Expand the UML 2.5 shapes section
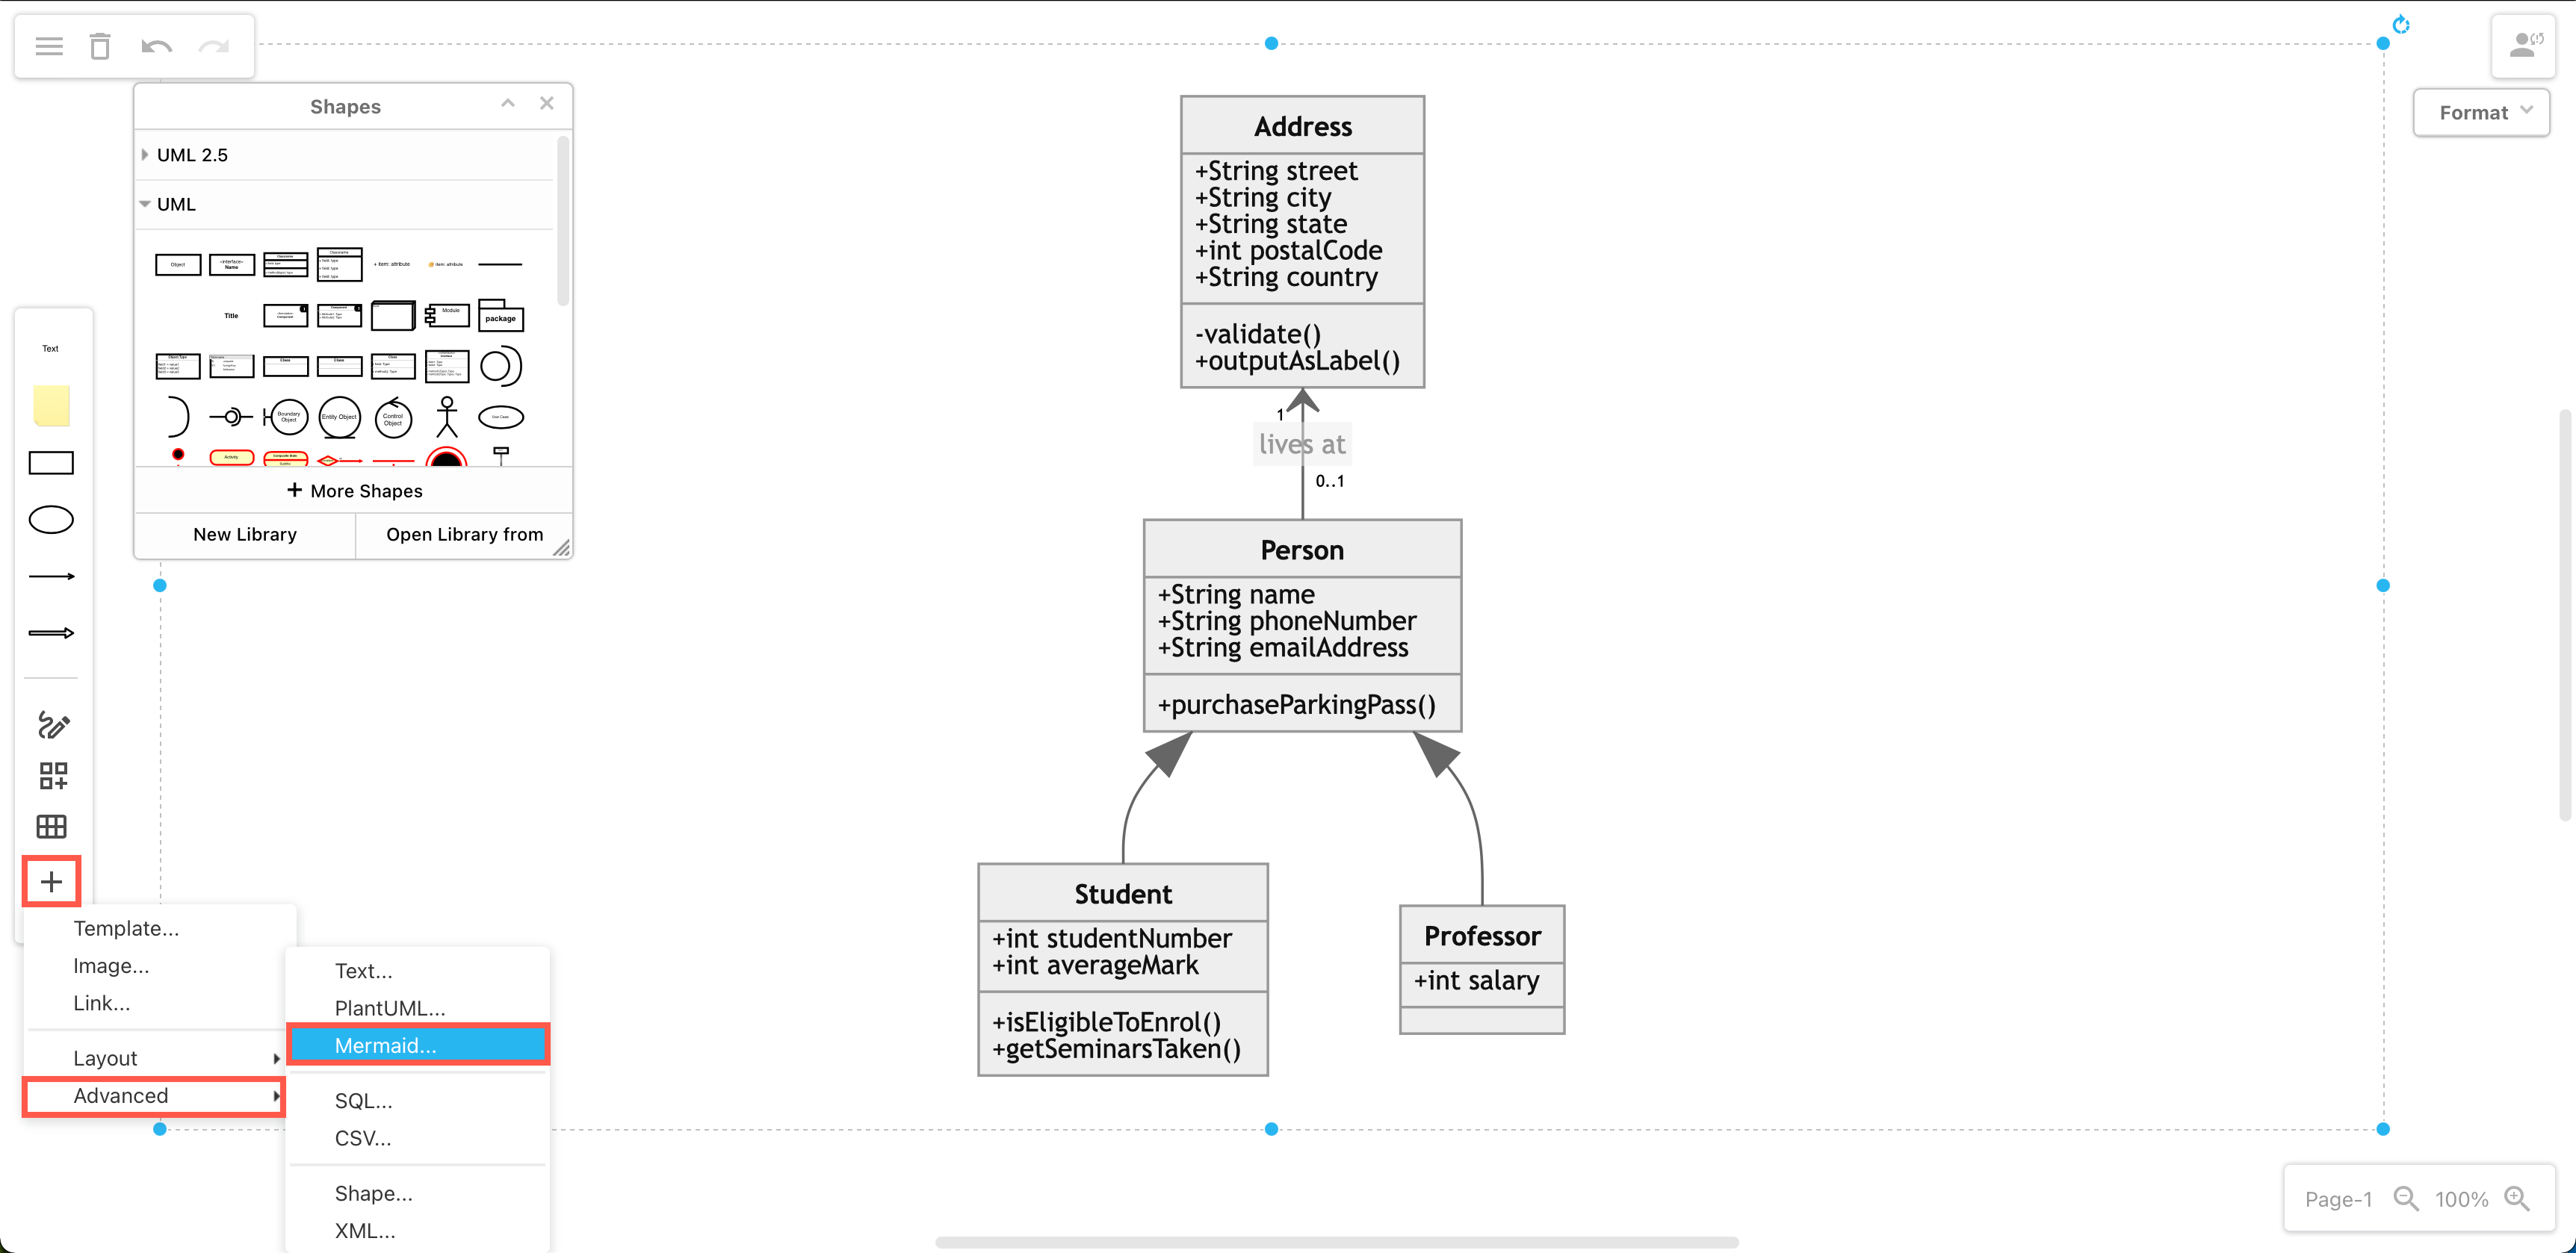 tap(191, 153)
